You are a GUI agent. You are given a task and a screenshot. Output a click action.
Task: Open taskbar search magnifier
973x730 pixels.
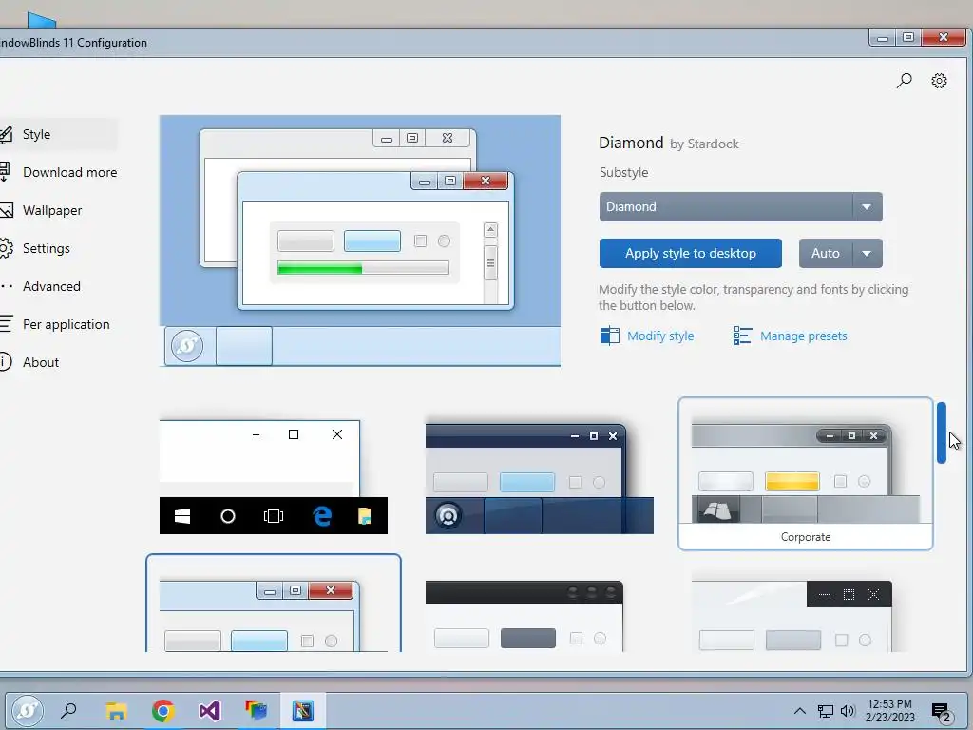(68, 710)
